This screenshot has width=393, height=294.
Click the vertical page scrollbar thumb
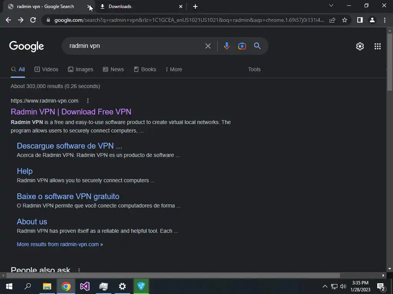pos(390,62)
